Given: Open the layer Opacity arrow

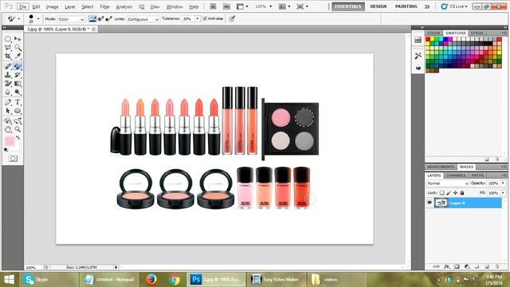Looking at the screenshot, I should (x=503, y=183).
